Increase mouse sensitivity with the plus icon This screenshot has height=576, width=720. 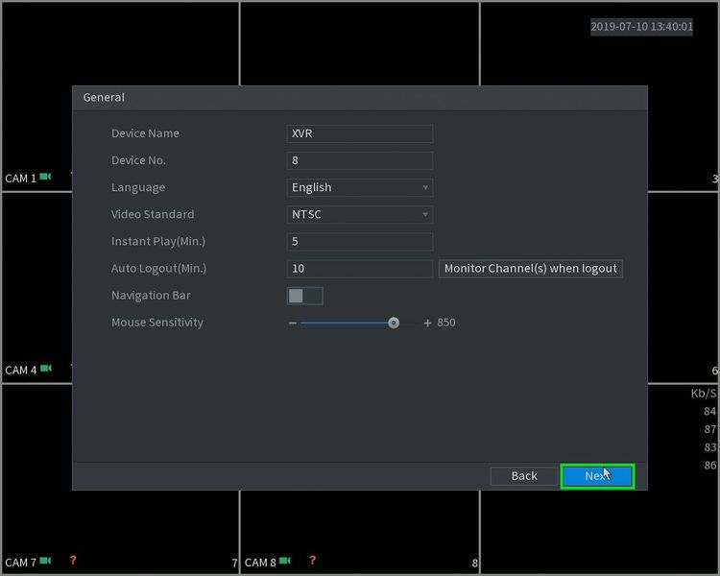[427, 324]
